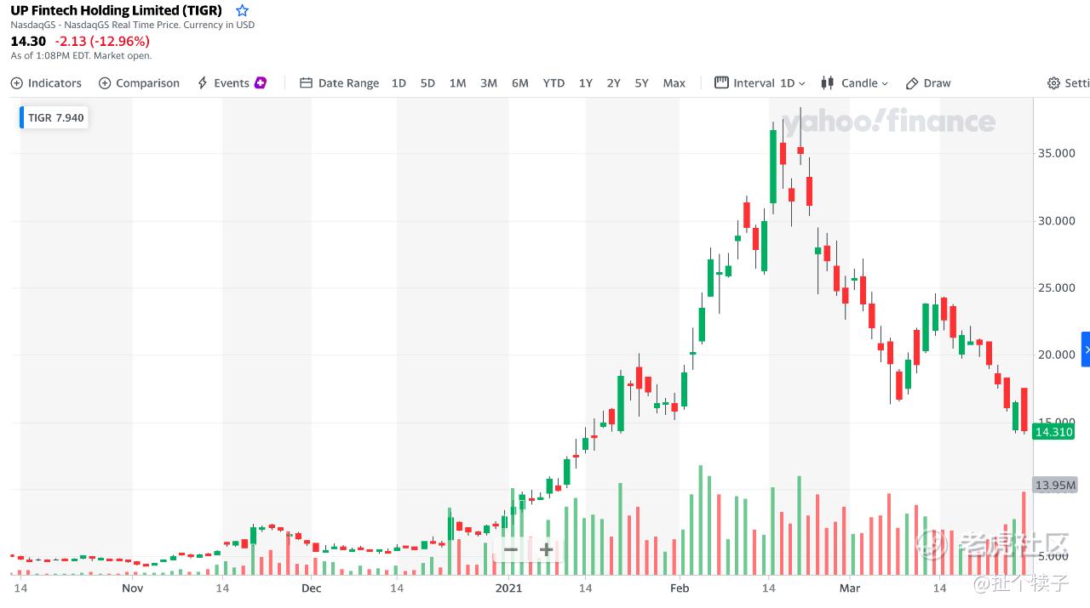Select the Max date range
1090x608 pixels.
pyautogui.click(x=674, y=82)
